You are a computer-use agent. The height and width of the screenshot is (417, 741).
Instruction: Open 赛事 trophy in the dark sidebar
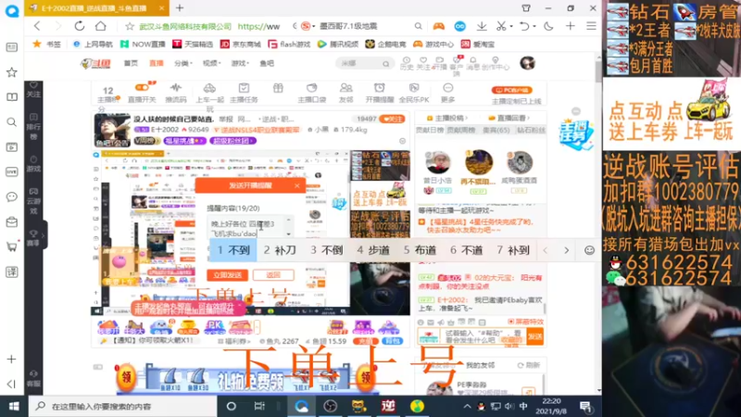point(33,238)
